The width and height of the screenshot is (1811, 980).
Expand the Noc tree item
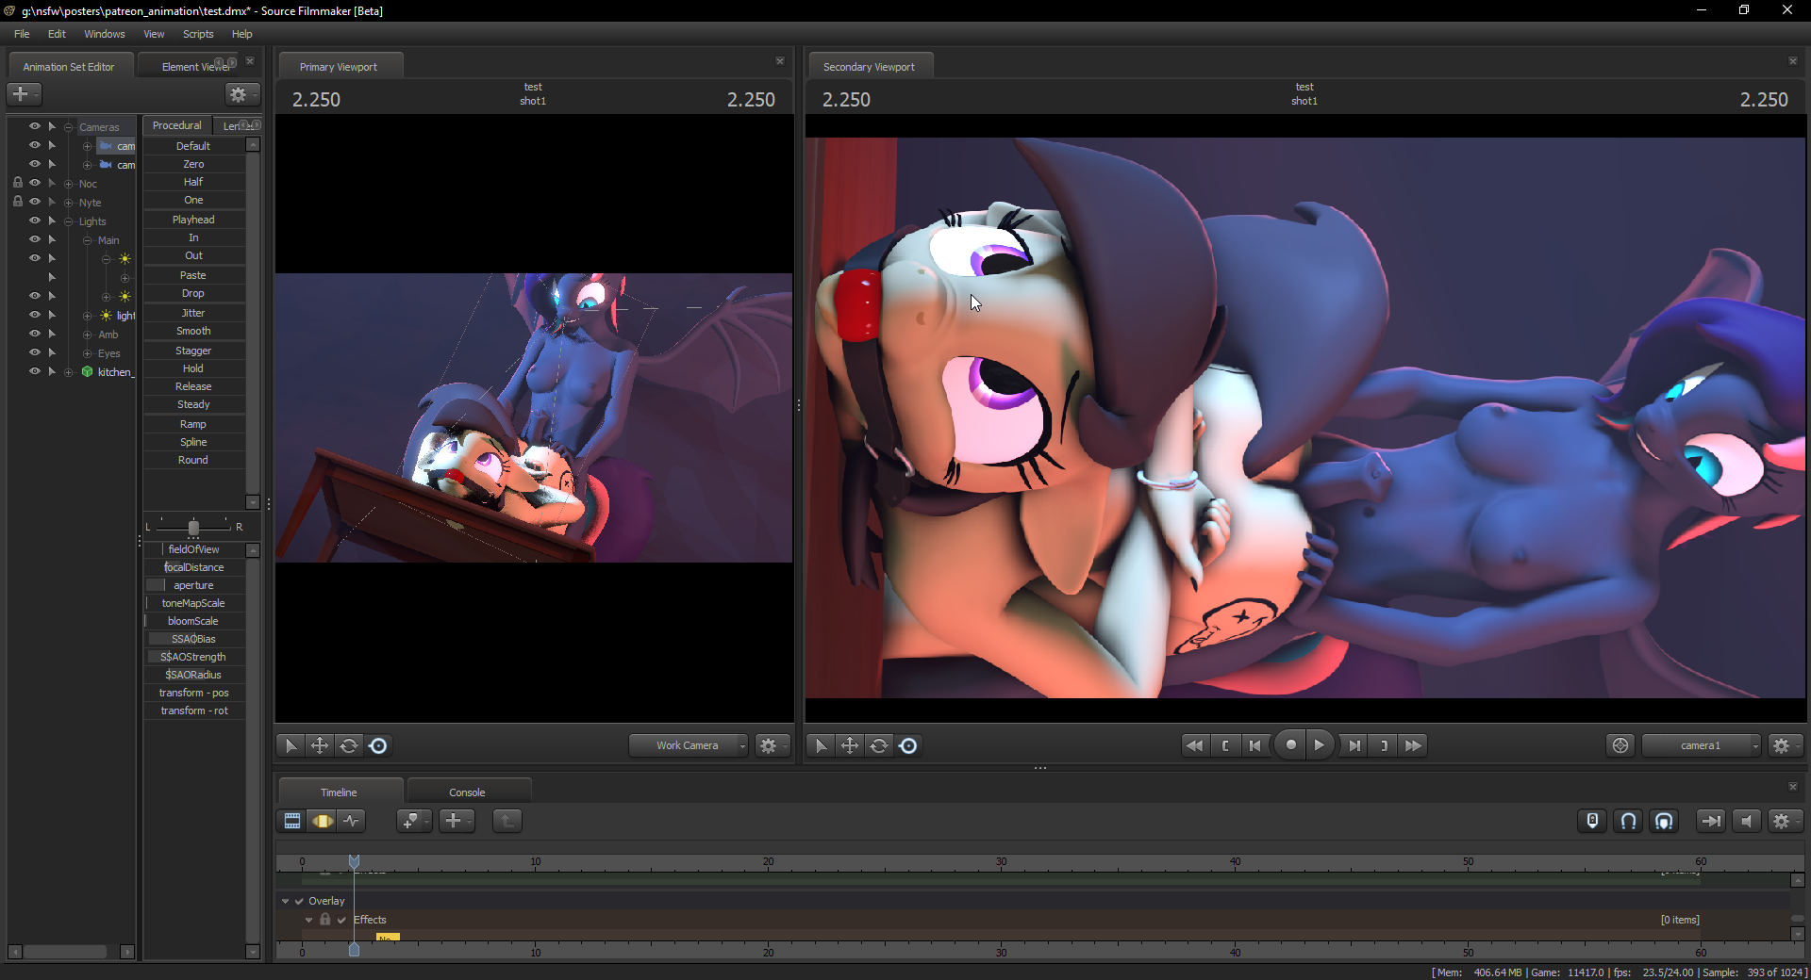coord(69,184)
